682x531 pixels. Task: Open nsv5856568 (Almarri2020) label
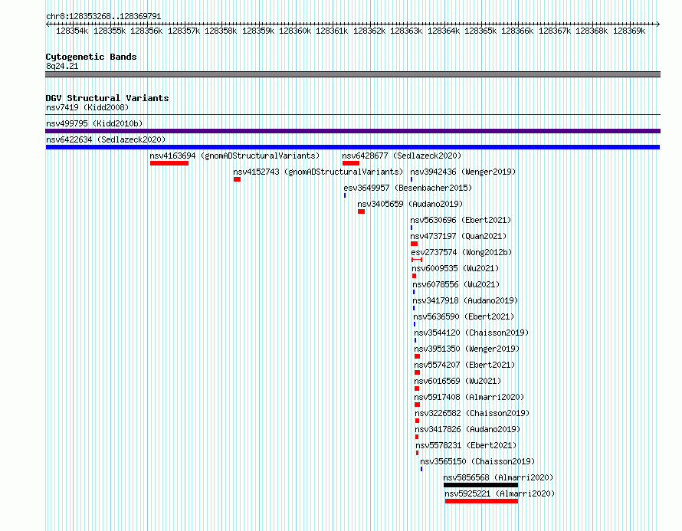pyautogui.click(x=498, y=477)
